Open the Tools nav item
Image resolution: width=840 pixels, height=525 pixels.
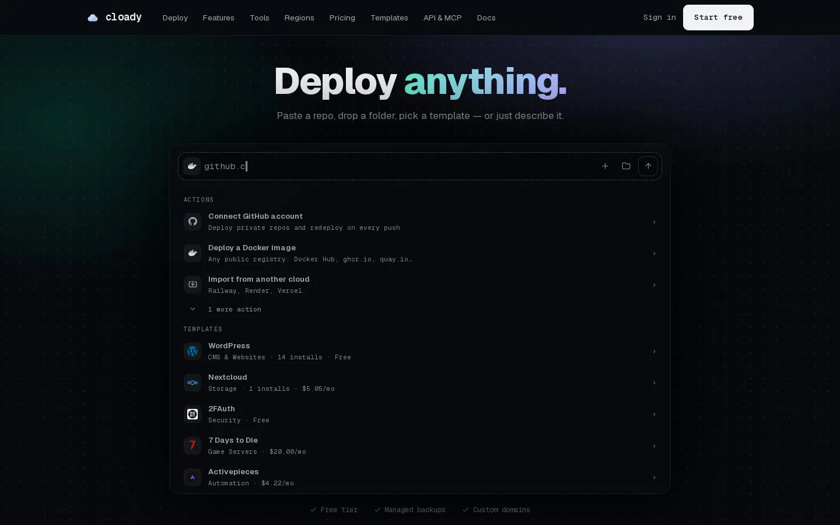click(260, 18)
